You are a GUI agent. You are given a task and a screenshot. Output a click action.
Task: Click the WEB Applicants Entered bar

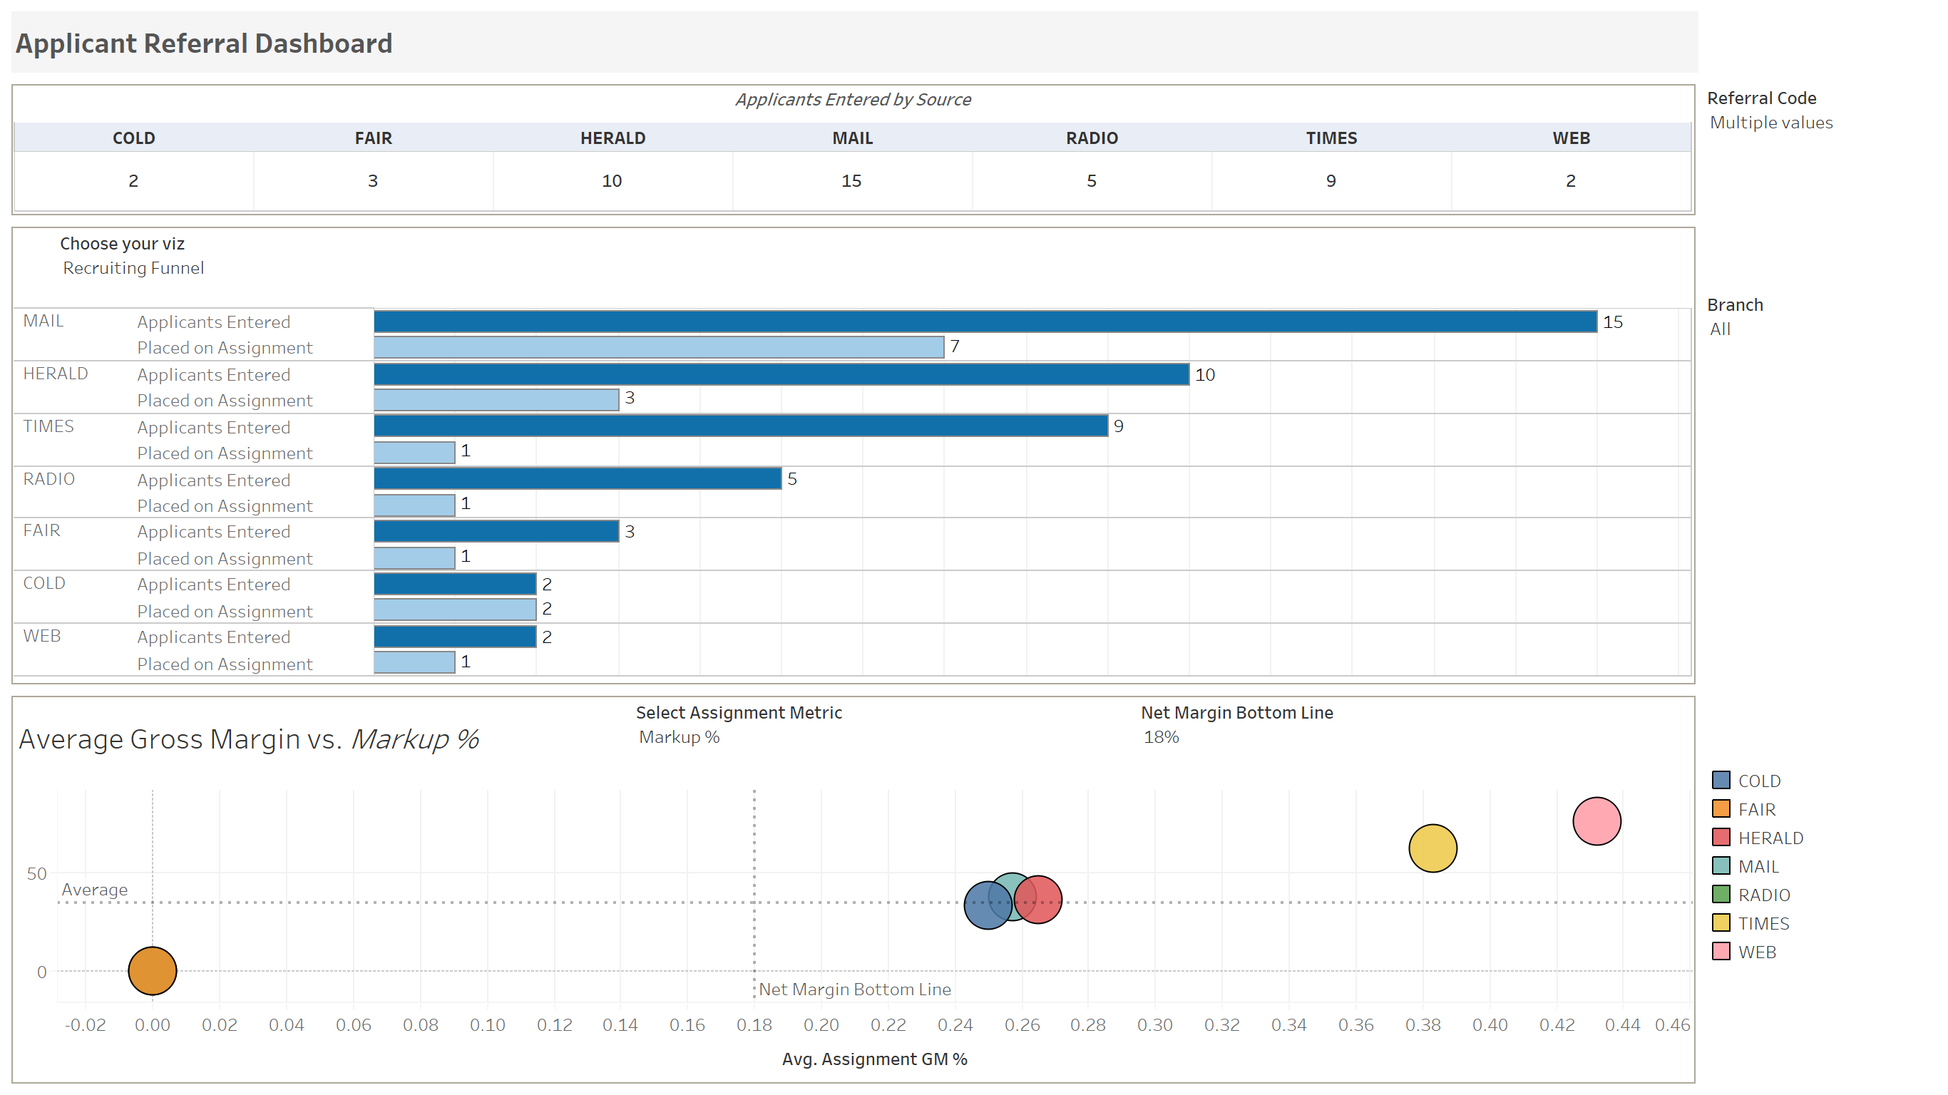(455, 637)
